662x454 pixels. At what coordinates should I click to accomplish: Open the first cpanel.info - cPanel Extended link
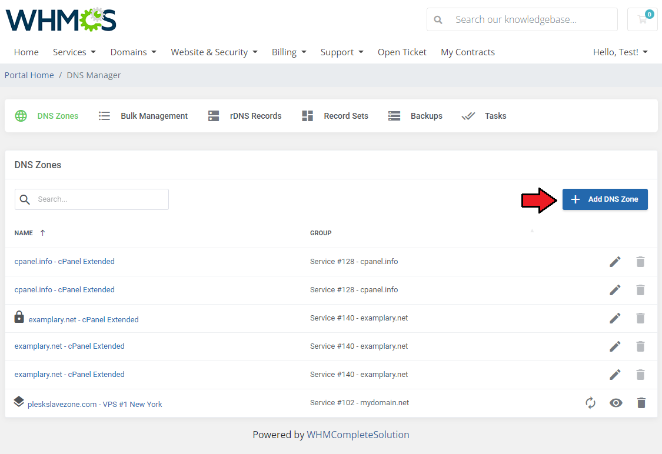click(x=65, y=262)
